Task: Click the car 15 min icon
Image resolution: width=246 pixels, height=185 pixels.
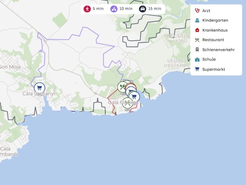Action: [143, 9]
